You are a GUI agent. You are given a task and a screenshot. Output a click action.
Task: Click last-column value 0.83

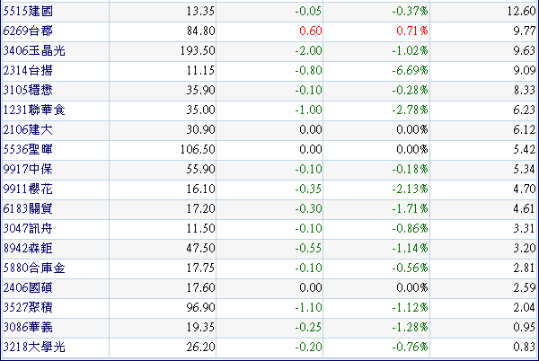525,348
